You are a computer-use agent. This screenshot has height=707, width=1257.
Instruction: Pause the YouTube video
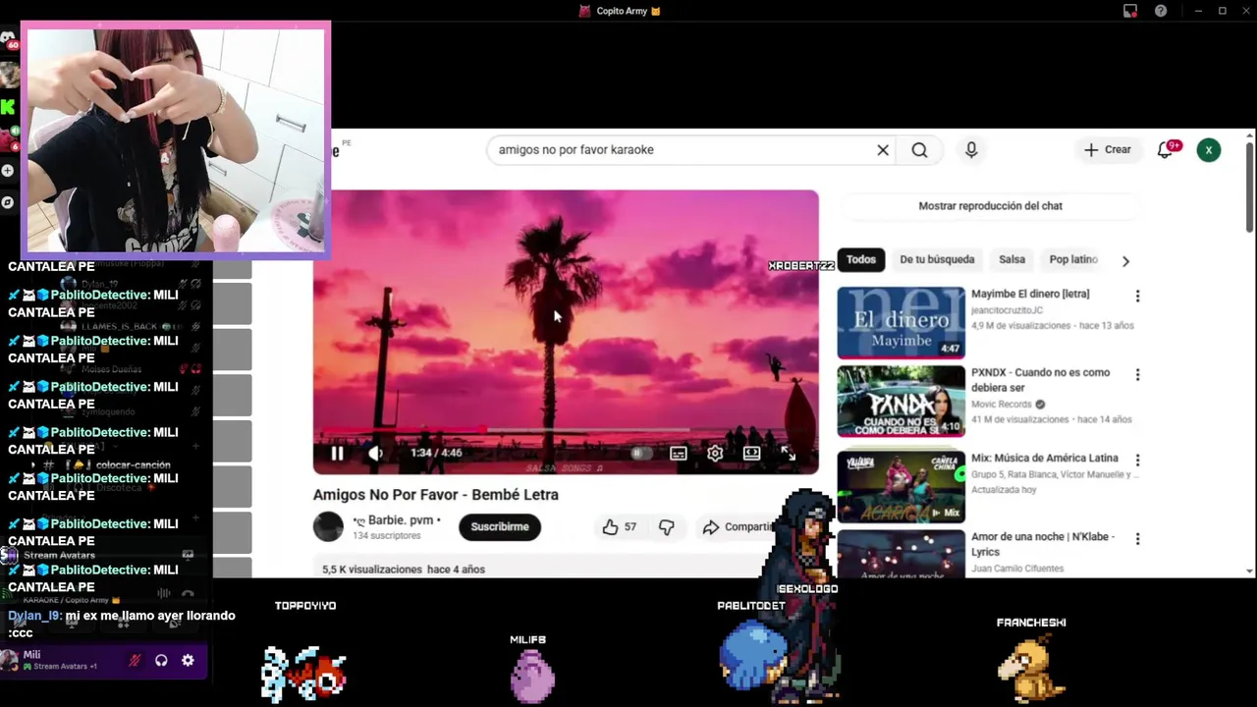[x=337, y=453]
